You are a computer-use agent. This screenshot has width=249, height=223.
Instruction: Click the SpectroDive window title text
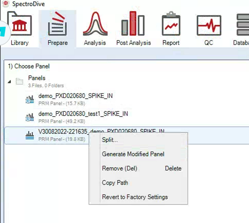click(29, 4)
